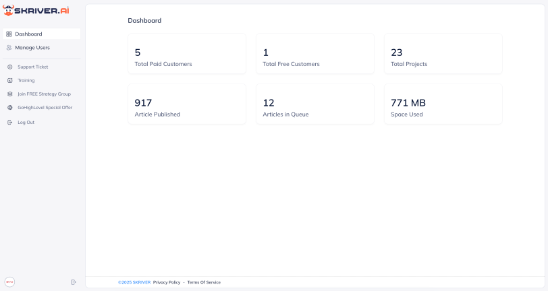548x291 pixels.
Task: Click the Dashboard grid icon in sidebar
Action: pos(9,34)
